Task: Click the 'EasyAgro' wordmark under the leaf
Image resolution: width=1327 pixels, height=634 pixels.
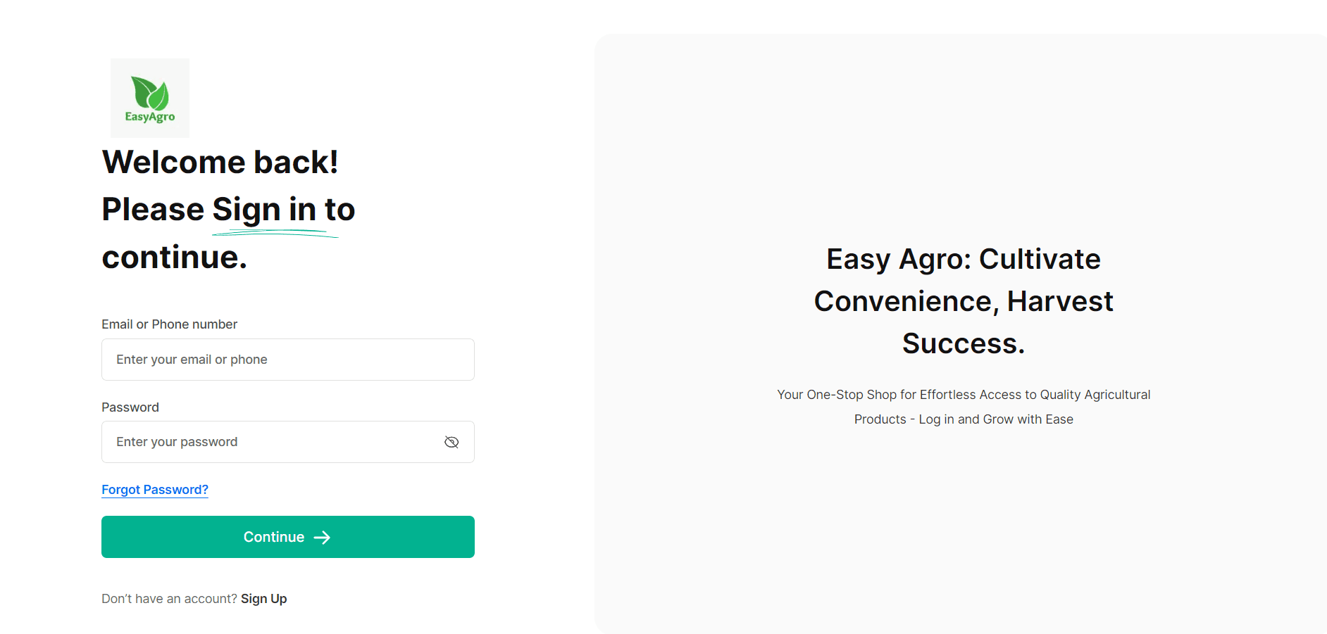Action: pyautogui.click(x=150, y=117)
